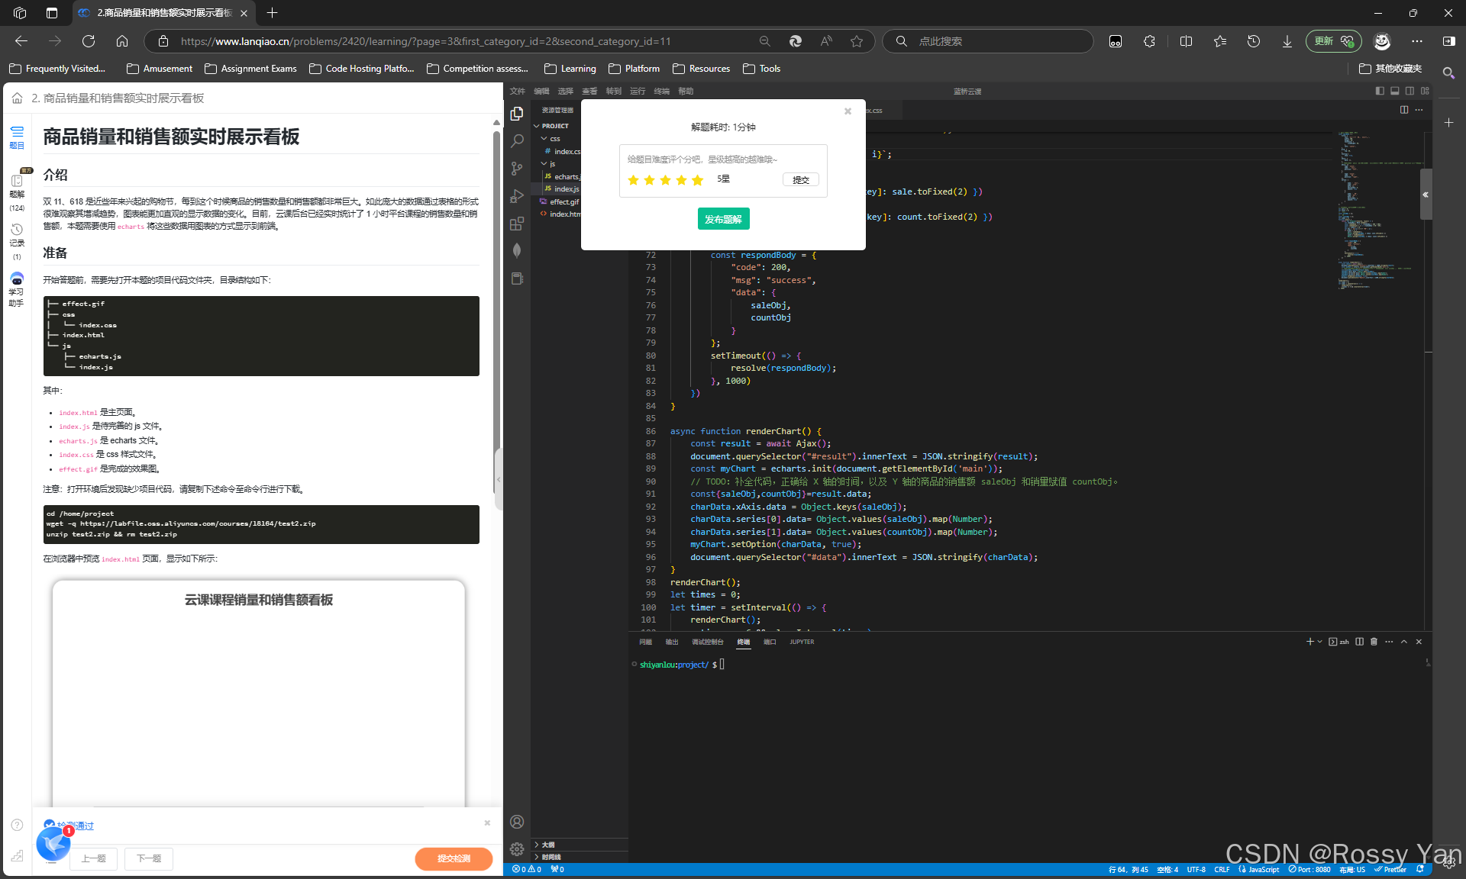Split the terminal panel

(x=1360, y=642)
